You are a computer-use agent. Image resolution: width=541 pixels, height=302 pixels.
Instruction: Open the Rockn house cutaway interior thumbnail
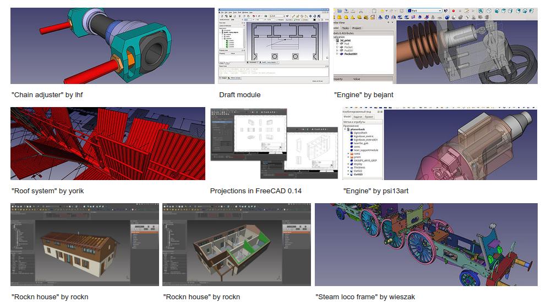(x=236, y=244)
